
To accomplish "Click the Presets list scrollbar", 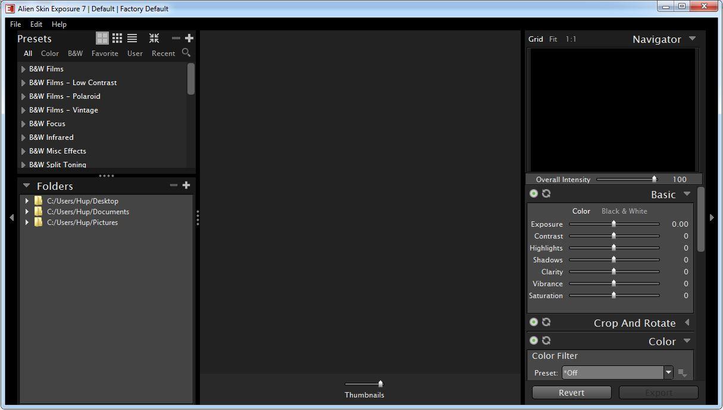I will pyautogui.click(x=191, y=79).
